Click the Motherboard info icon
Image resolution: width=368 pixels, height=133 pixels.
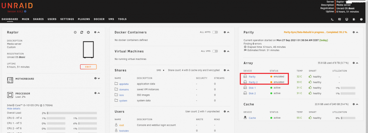95,79
